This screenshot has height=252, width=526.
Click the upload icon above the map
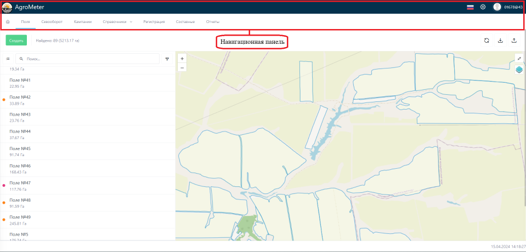coord(514,41)
